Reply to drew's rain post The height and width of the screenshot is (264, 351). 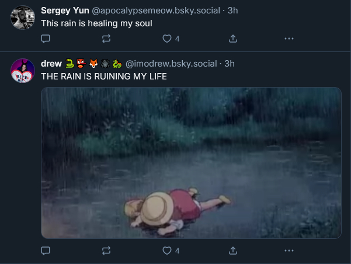[x=47, y=251]
